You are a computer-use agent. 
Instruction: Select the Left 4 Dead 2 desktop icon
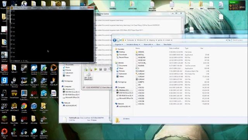point(14,107)
